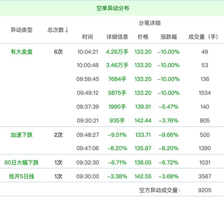Click the time 09:48:27

click(x=88, y=135)
